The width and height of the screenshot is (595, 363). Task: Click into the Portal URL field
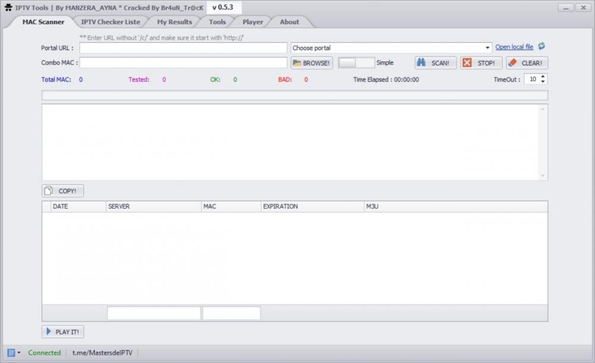tap(183, 48)
